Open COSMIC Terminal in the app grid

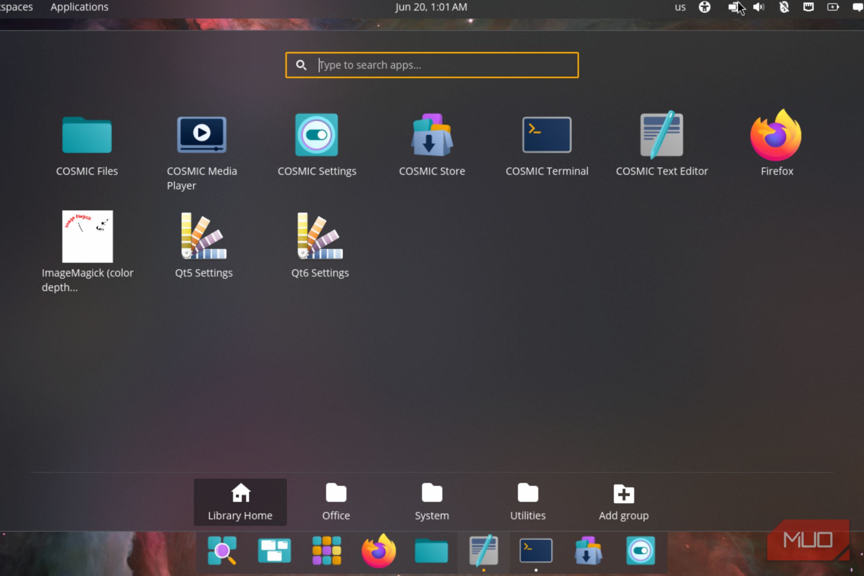coord(547,146)
